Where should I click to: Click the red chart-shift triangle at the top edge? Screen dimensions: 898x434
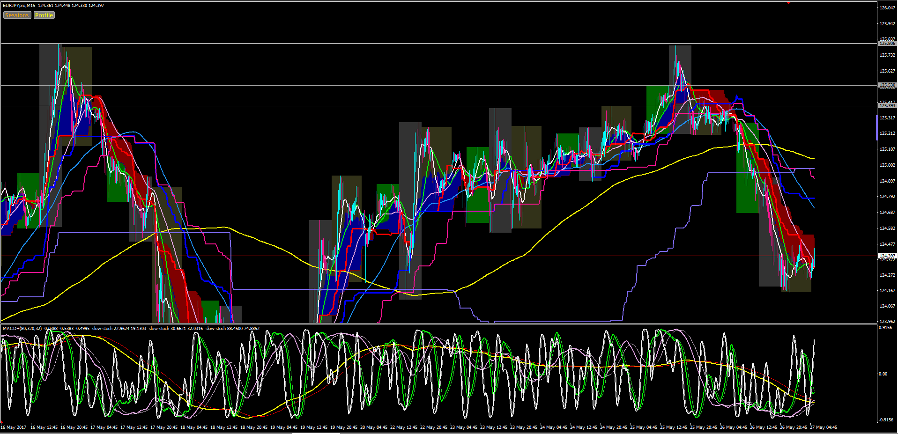pos(789,2)
